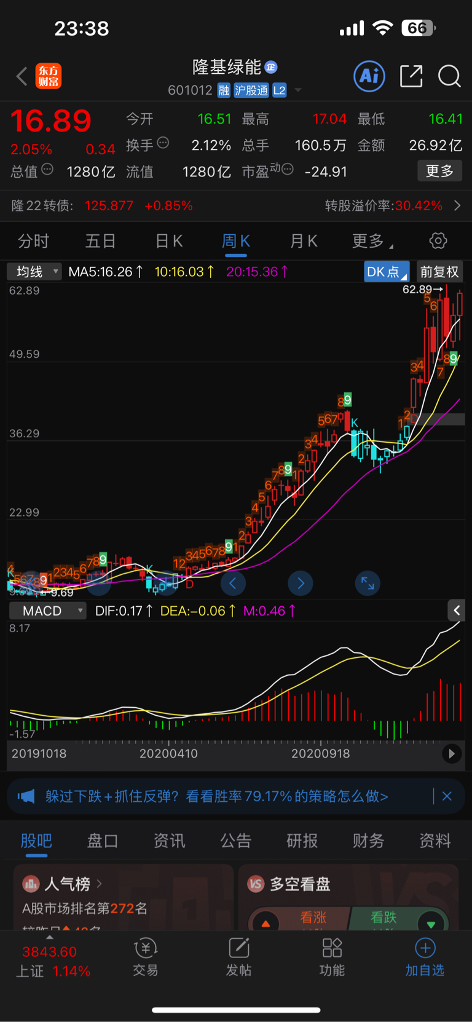This screenshot has width=472, height=1022.
Task: Select the 股吧 tab
Action: (x=36, y=841)
